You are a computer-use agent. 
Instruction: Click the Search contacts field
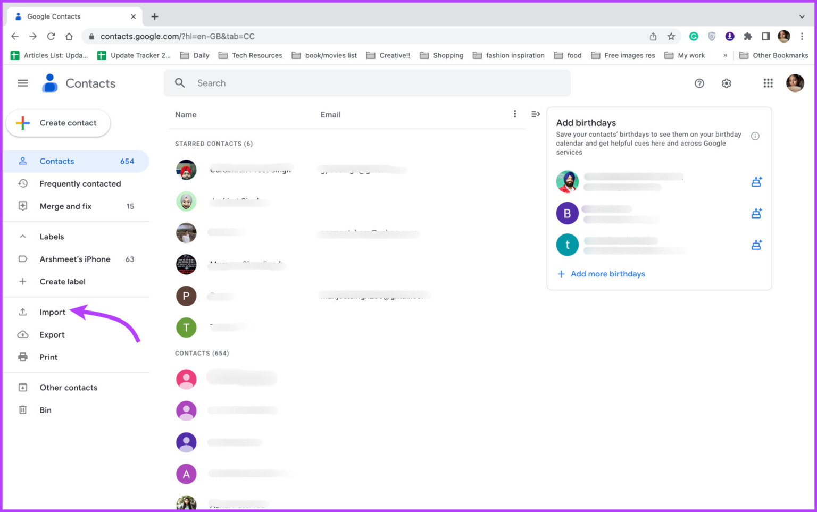pyautogui.click(x=367, y=83)
